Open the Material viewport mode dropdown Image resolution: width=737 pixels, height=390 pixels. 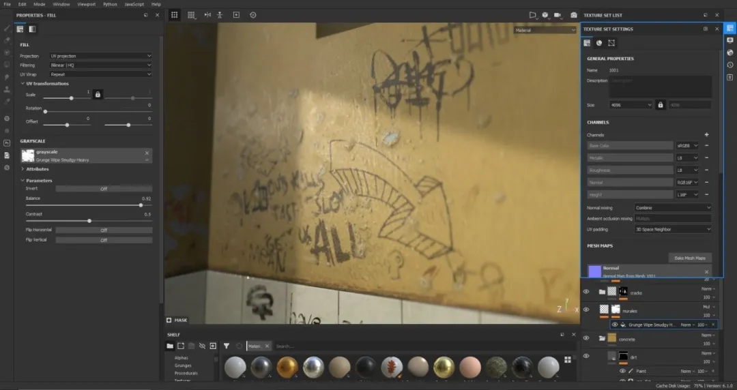545,30
